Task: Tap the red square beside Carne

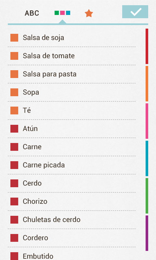Action: coord(14,147)
